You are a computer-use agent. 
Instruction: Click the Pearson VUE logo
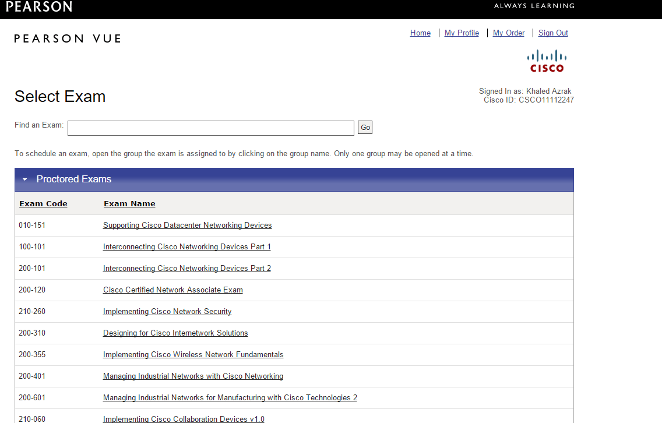click(x=68, y=38)
